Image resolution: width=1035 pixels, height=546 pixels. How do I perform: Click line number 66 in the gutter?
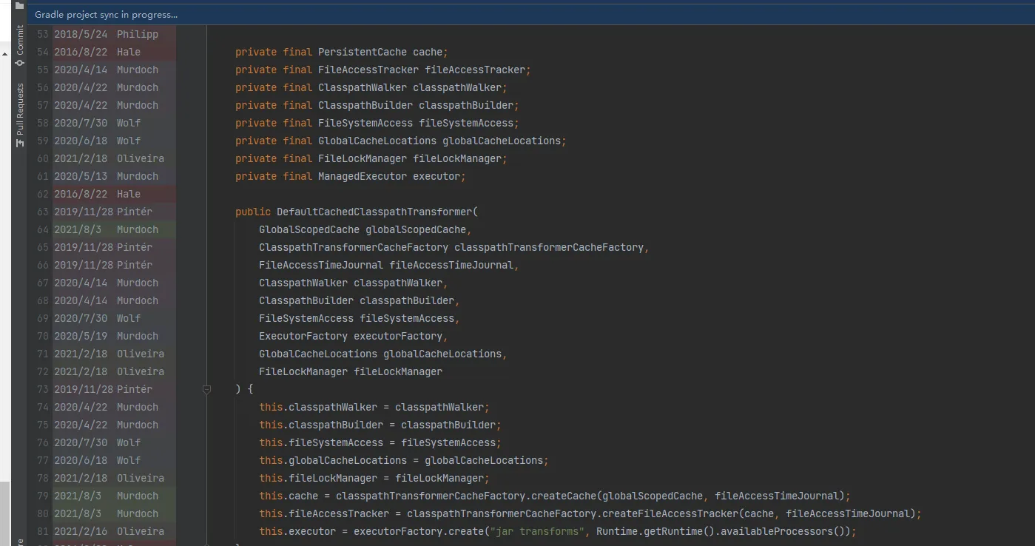click(42, 265)
